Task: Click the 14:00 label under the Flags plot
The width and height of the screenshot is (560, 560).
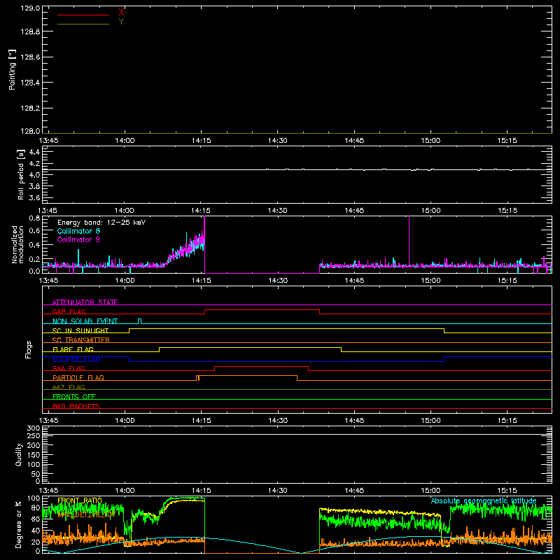Action: pos(125,421)
